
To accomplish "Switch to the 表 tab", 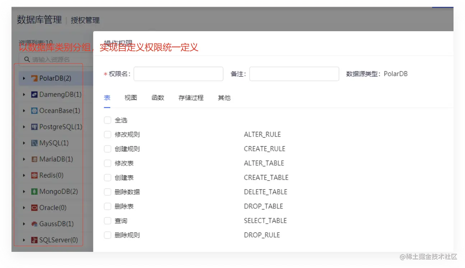I will pyautogui.click(x=107, y=98).
